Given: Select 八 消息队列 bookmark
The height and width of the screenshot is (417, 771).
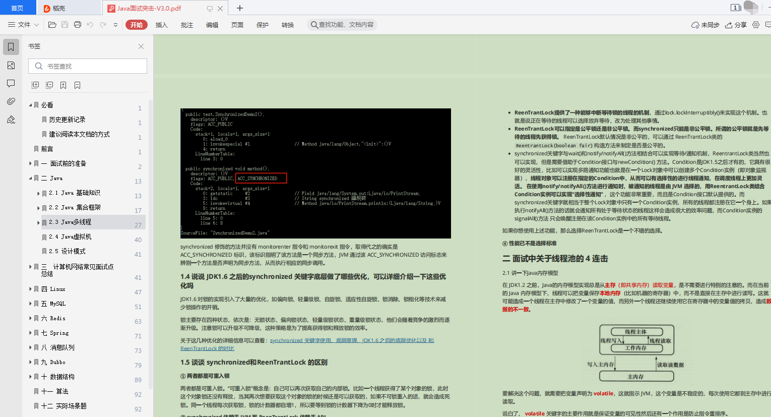Looking at the screenshot, I should point(57,347).
